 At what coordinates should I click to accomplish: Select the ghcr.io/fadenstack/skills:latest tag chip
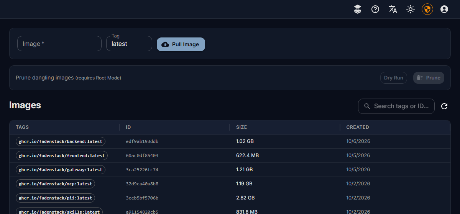(x=59, y=212)
